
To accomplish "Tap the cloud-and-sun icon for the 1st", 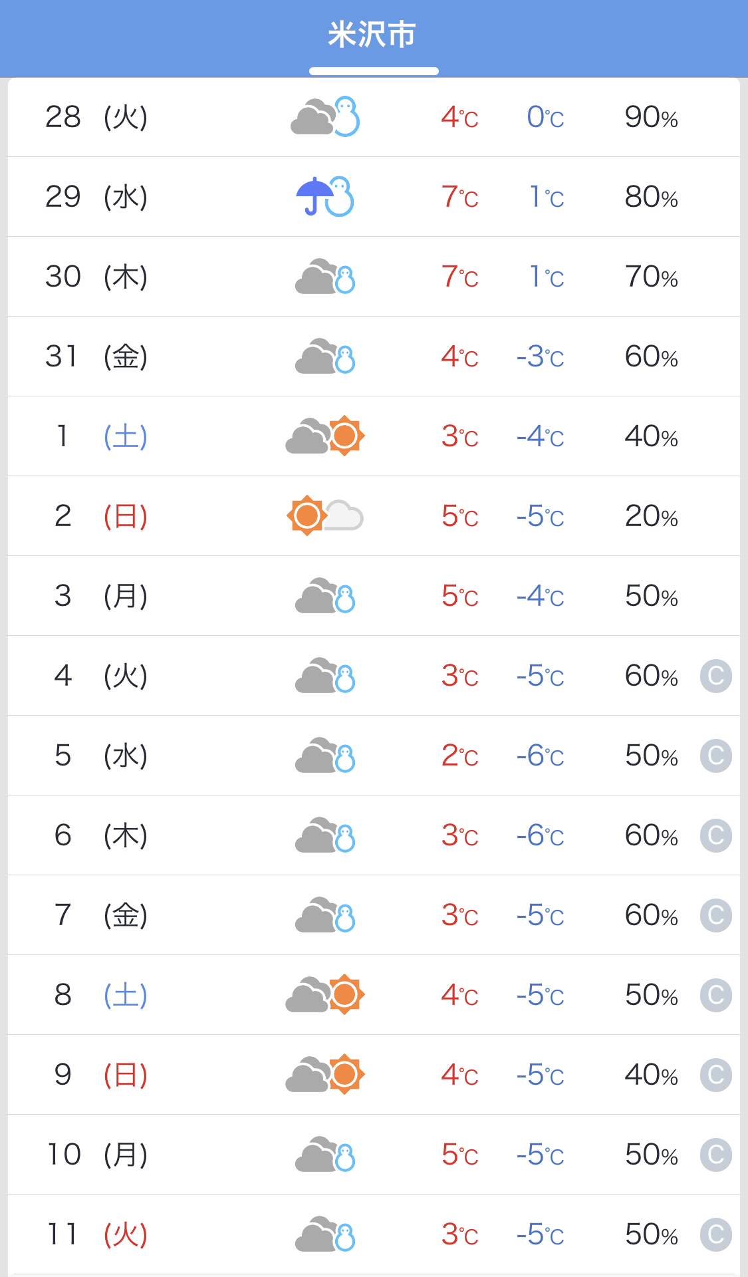I will (x=325, y=436).
